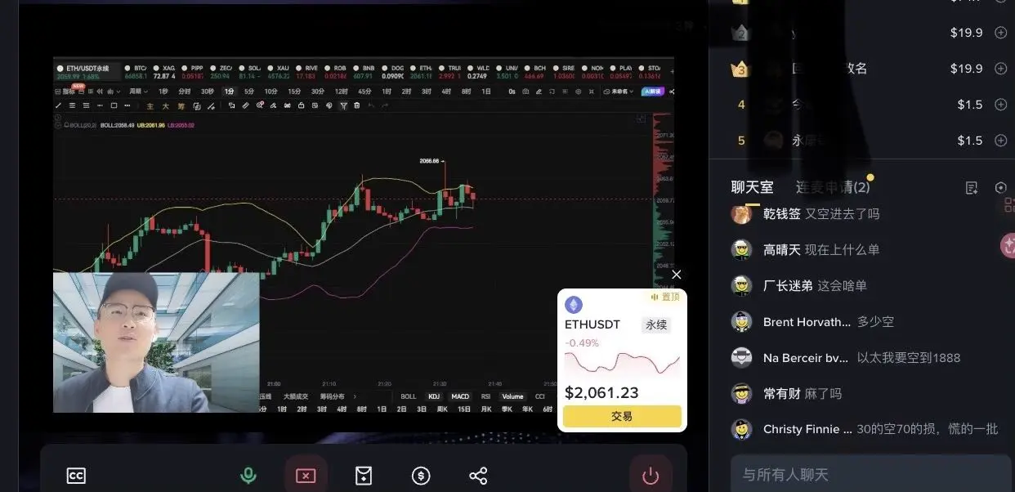
Task: Click the yellow 交易 trade button
Action: 622,416
